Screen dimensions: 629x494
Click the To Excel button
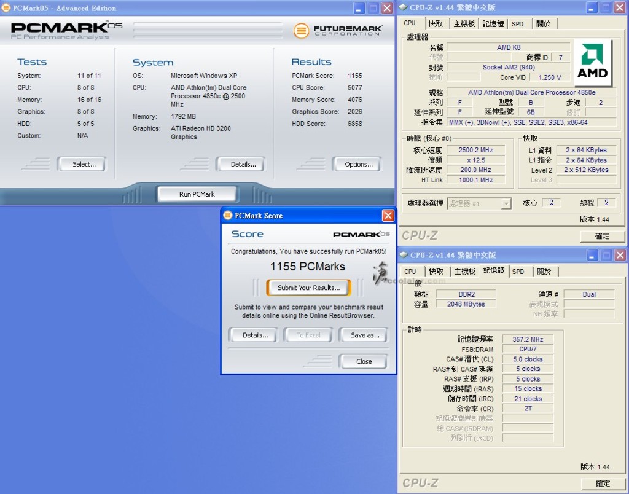click(x=308, y=335)
